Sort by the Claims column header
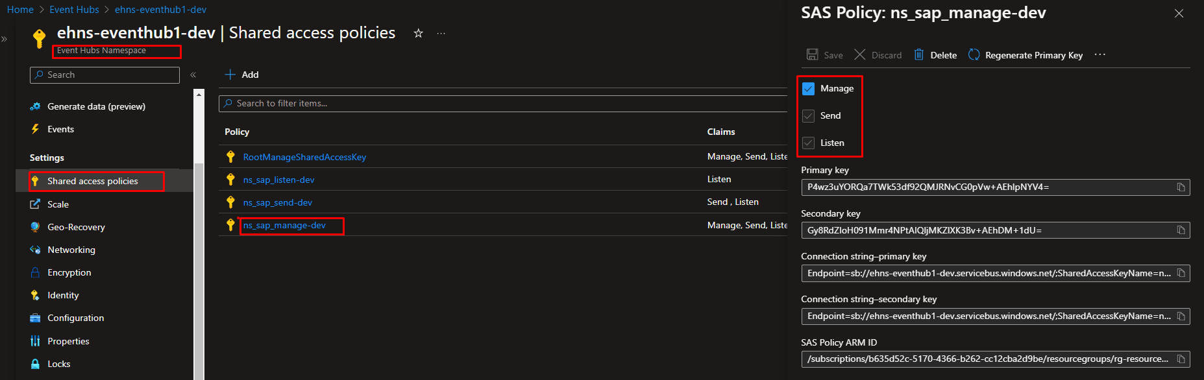The width and height of the screenshot is (1204, 380). tap(721, 132)
